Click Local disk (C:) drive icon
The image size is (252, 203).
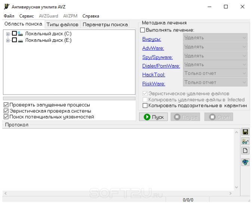[x=20, y=34]
